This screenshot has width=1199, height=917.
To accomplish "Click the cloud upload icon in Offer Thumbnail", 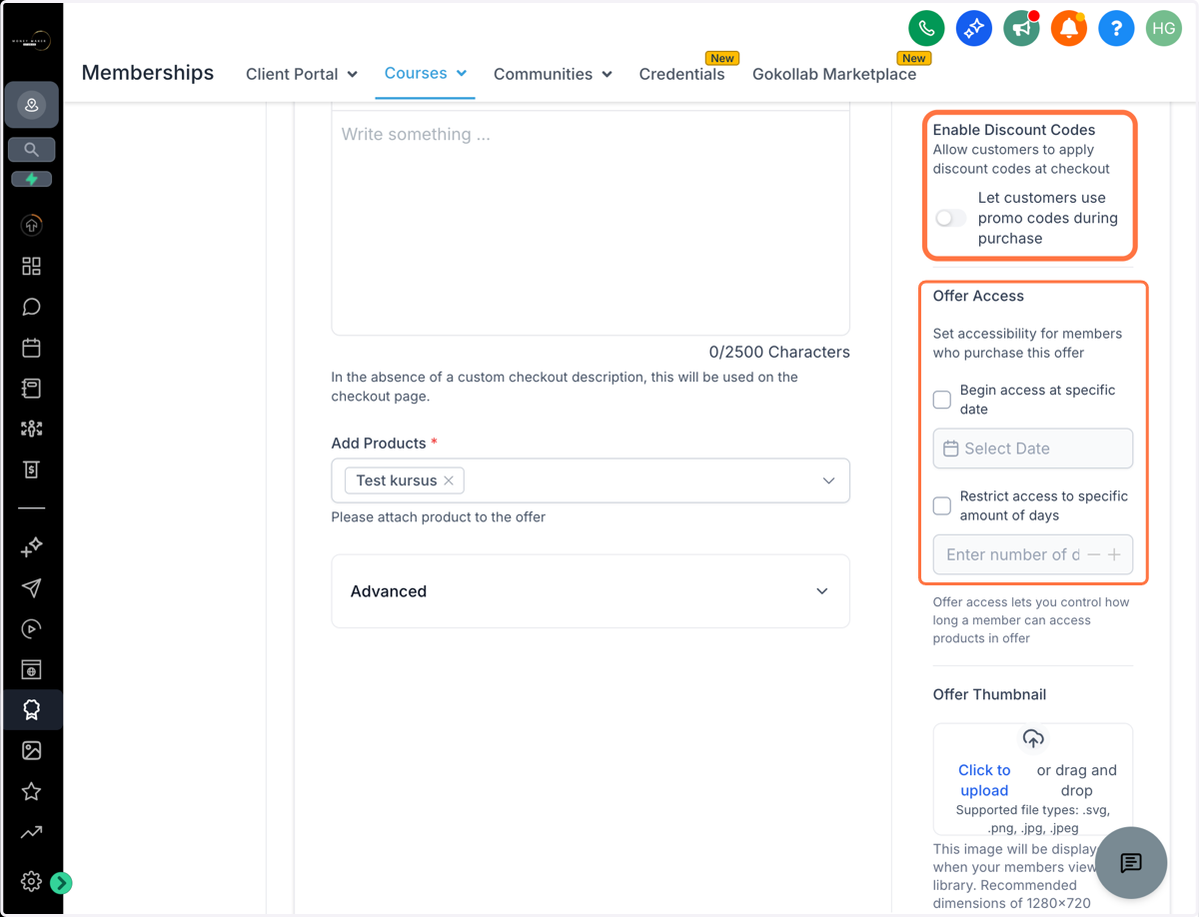I will (x=1033, y=739).
